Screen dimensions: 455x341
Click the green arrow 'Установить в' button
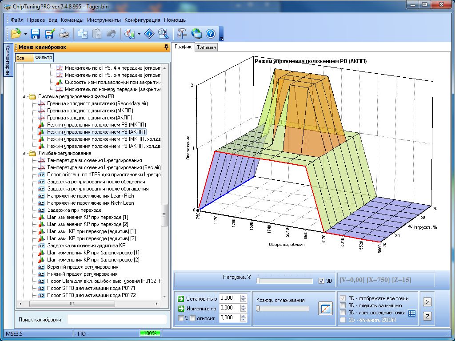[180, 298]
